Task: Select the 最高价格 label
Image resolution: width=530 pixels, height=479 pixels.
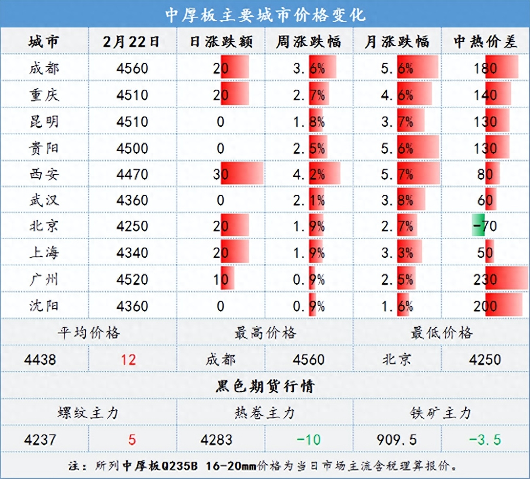Action: pos(265,333)
